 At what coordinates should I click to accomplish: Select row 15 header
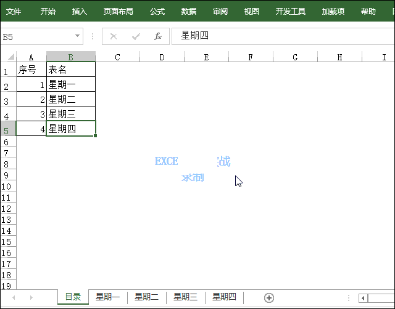(8, 242)
